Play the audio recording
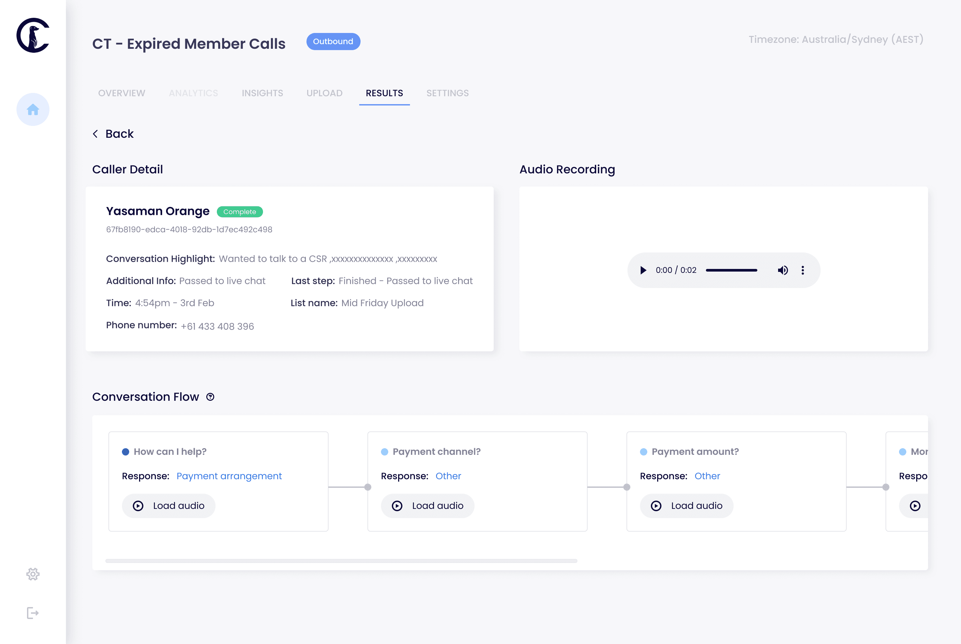961x644 pixels. [643, 270]
